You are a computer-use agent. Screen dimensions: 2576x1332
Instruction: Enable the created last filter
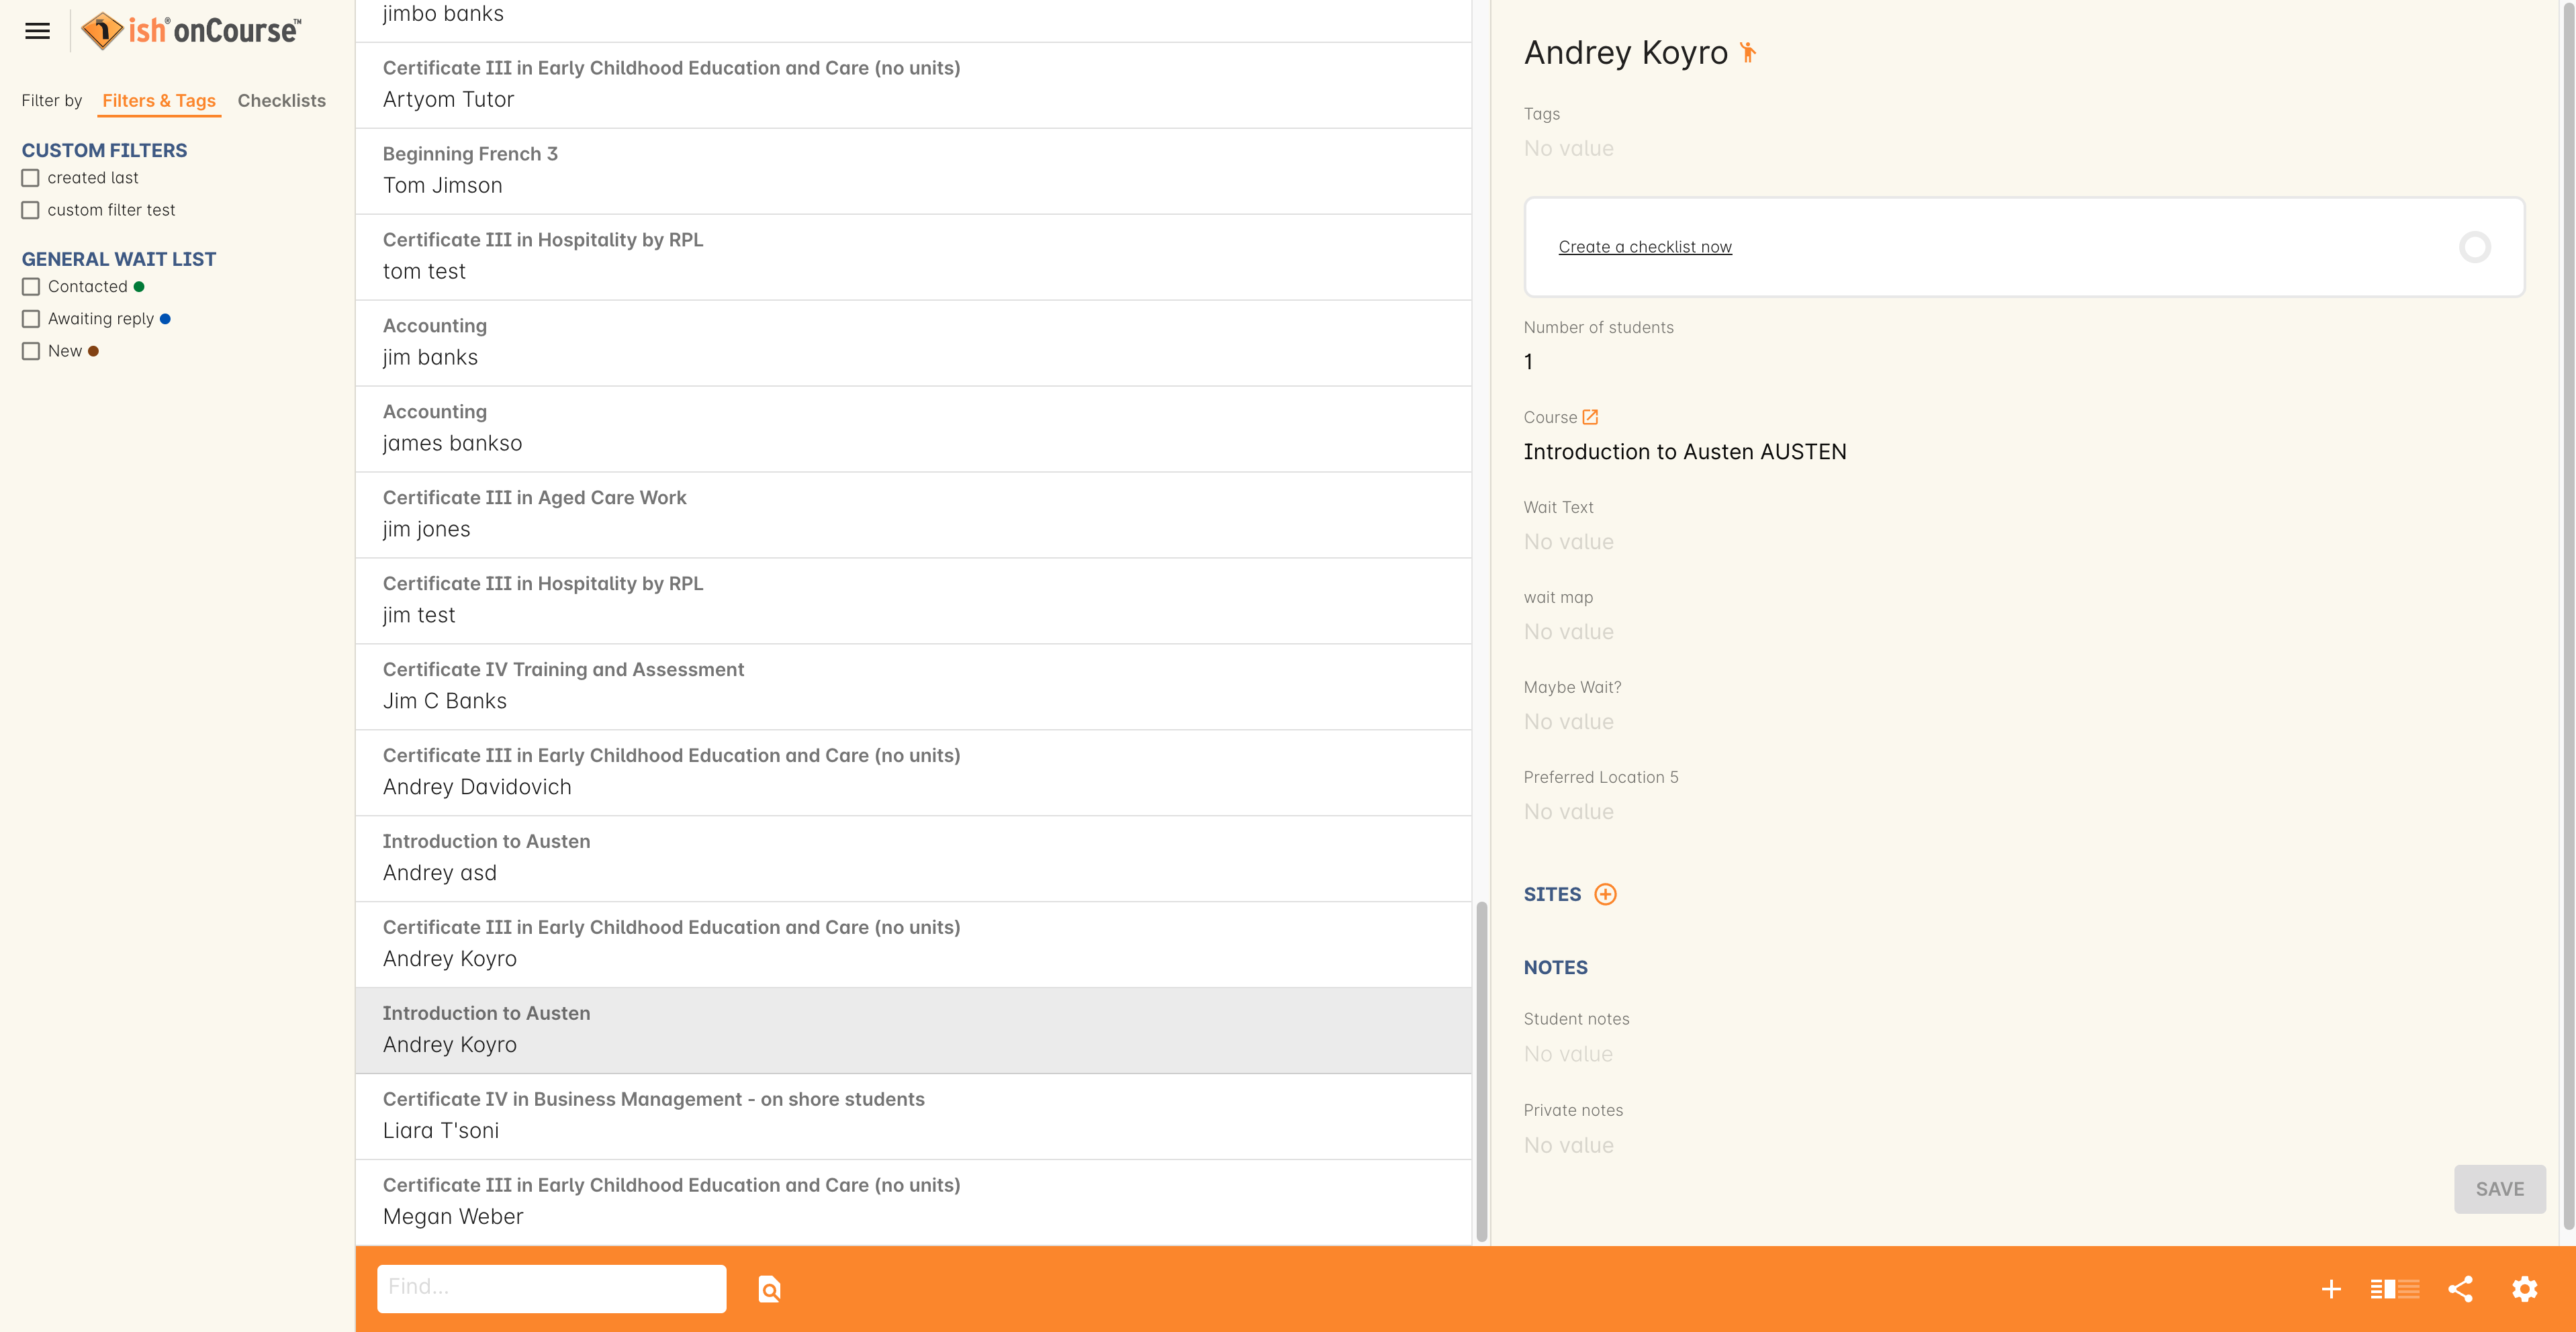pyautogui.click(x=31, y=178)
